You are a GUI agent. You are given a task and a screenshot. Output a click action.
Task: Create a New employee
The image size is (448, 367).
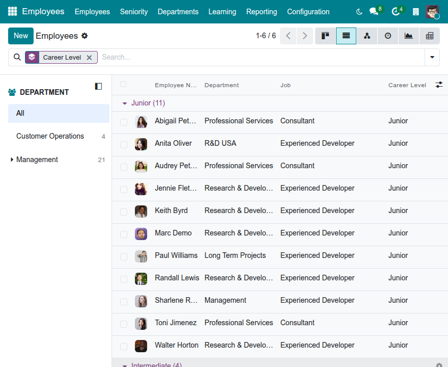pyautogui.click(x=21, y=36)
